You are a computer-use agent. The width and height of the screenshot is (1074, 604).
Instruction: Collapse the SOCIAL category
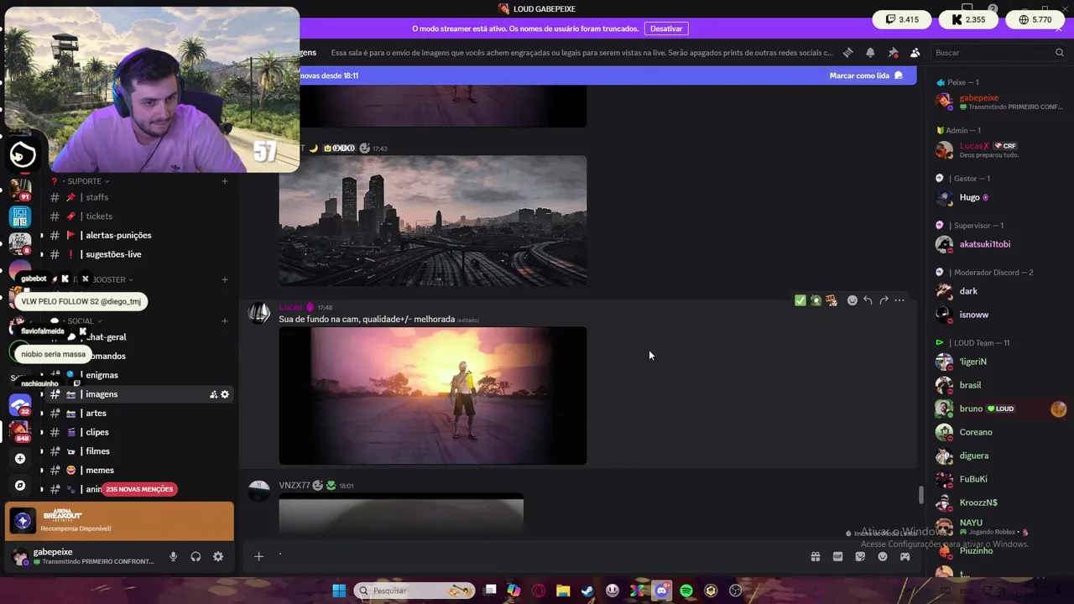(x=84, y=321)
